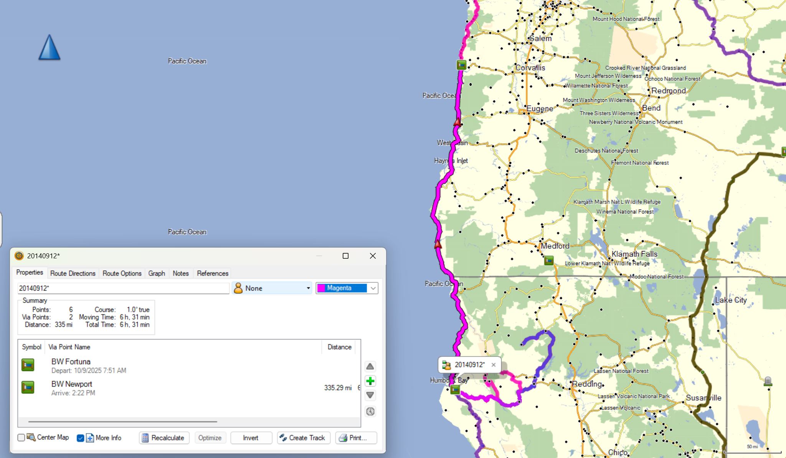The width and height of the screenshot is (786, 458).
Task: Click the BW Fortuna lodging symbol
Action: [x=28, y=365]
